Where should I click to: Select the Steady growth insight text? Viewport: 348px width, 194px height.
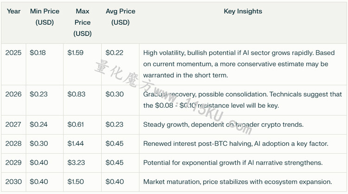[223, 124]
